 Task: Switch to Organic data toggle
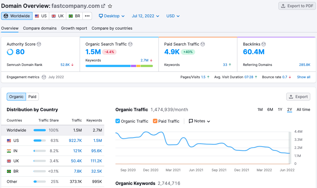16,97
